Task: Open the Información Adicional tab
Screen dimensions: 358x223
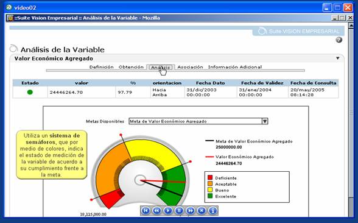Action: click(235, 67)
